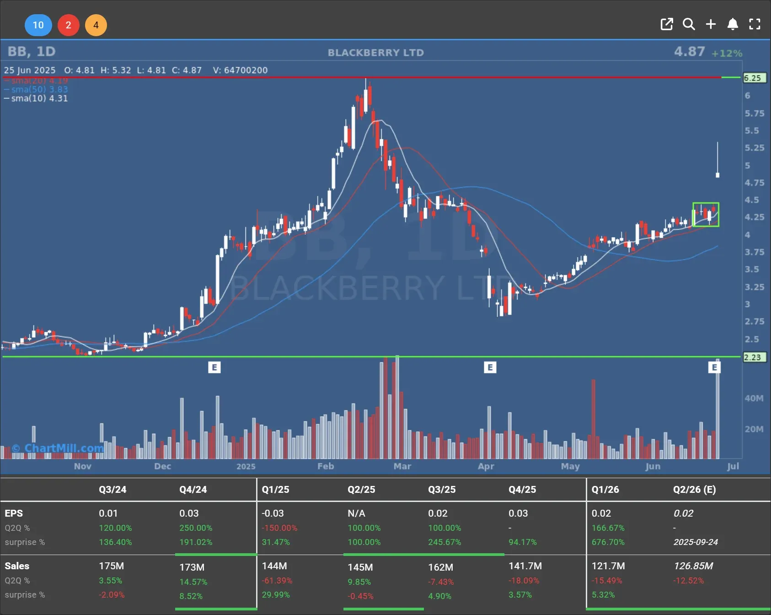Click the 40M volume axis label
Image resolution: width=771 pixels, height=615 pixels.
click(754, 399)
